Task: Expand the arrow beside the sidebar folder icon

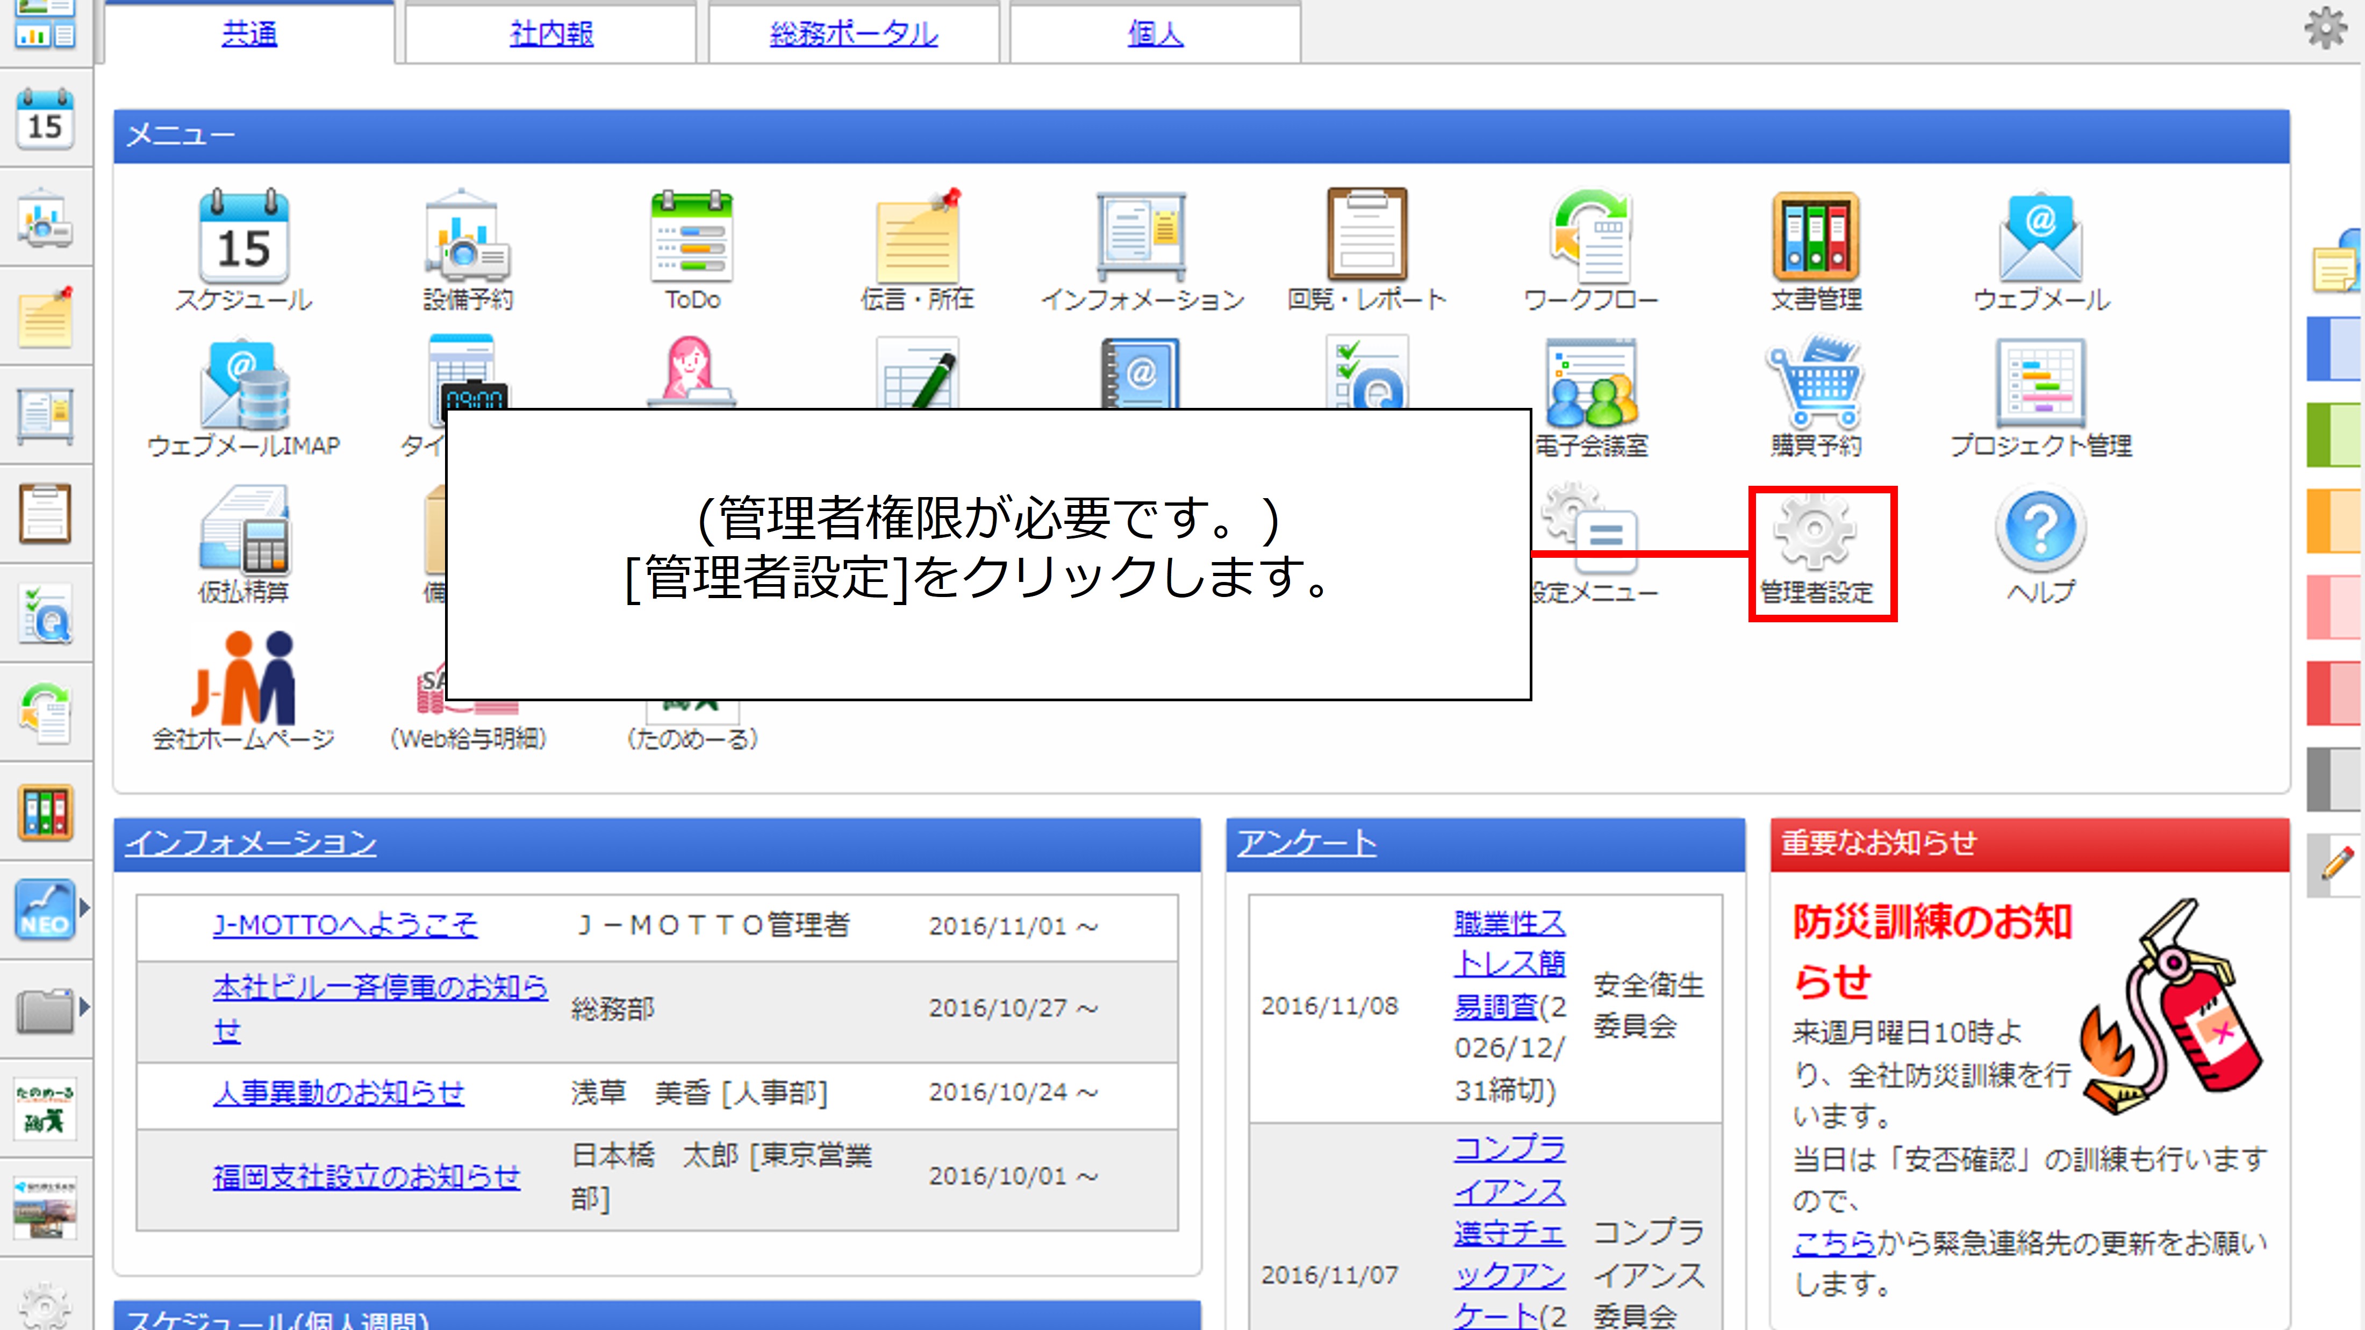Action: 84,1007
